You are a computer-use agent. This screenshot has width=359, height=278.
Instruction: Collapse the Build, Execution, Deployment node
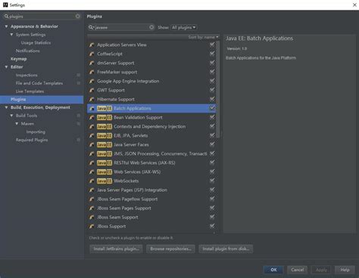point(6,107)
